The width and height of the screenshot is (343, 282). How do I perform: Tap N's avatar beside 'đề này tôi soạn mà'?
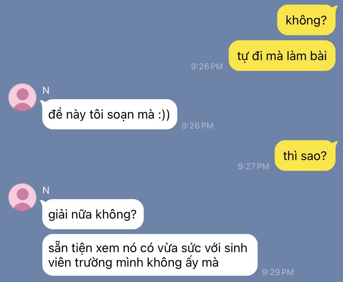(x=22, y=97)
